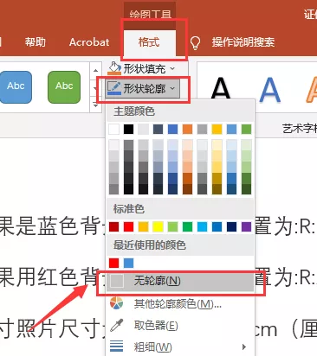Click the lightbulb search icon
The height and width of the screenshot is (356, 317).
(195, 43)
